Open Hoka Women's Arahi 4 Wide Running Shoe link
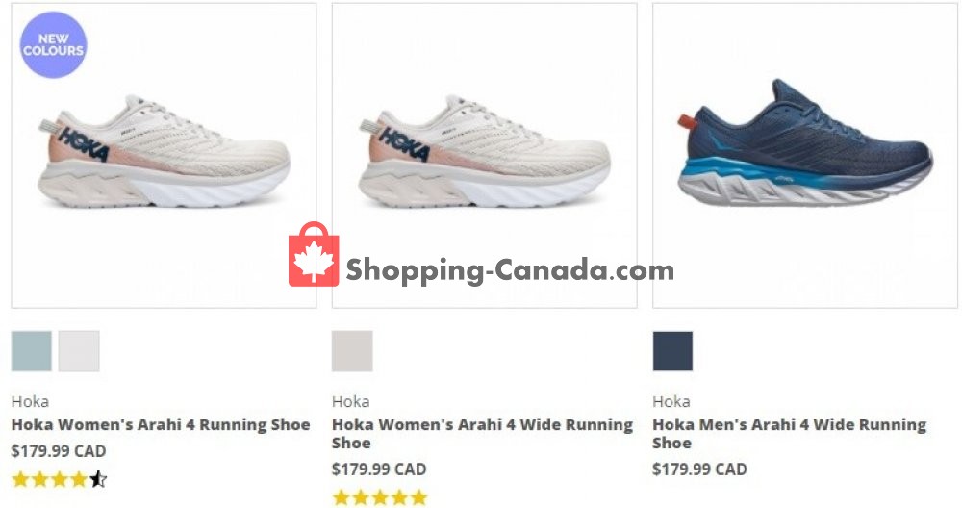Viewport: 962px width, 508px height. (482, 433)
